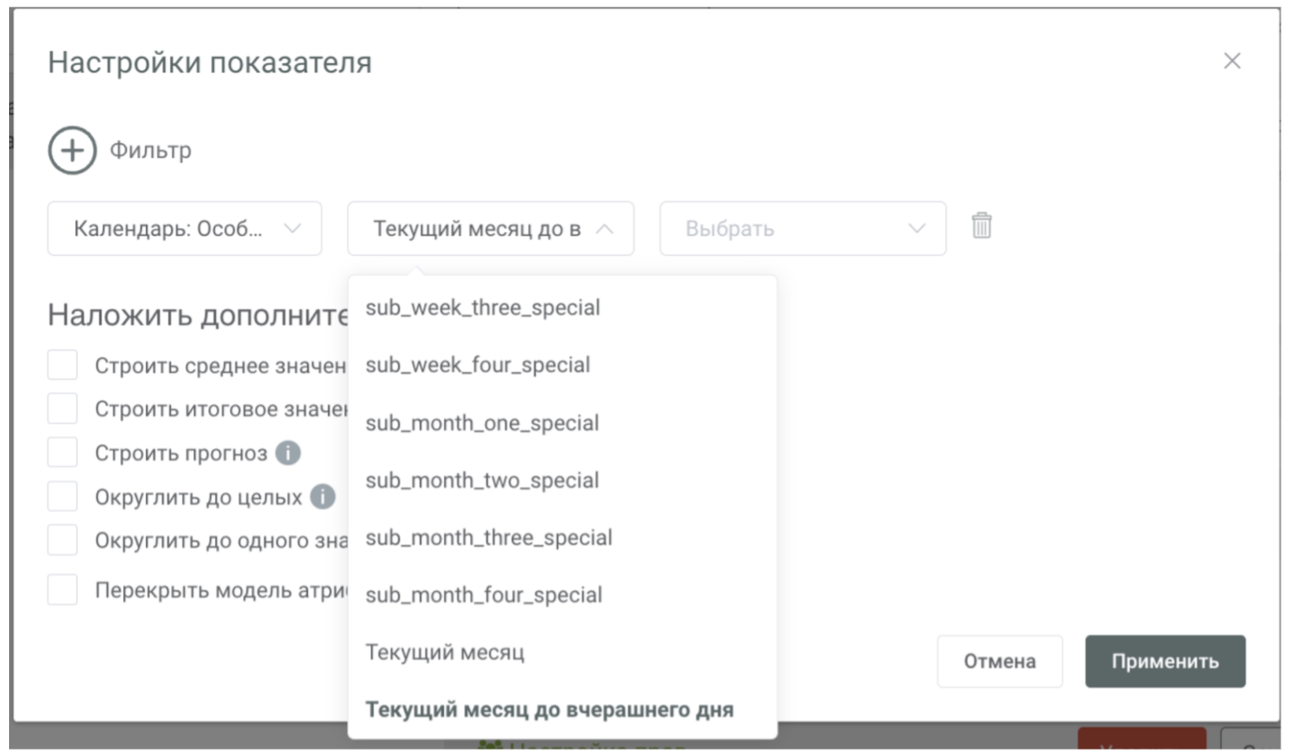Select sub_week_three_special from the list
This screenshot has width=1289, height=755.
pyautogui.click(x=482, y=308)
